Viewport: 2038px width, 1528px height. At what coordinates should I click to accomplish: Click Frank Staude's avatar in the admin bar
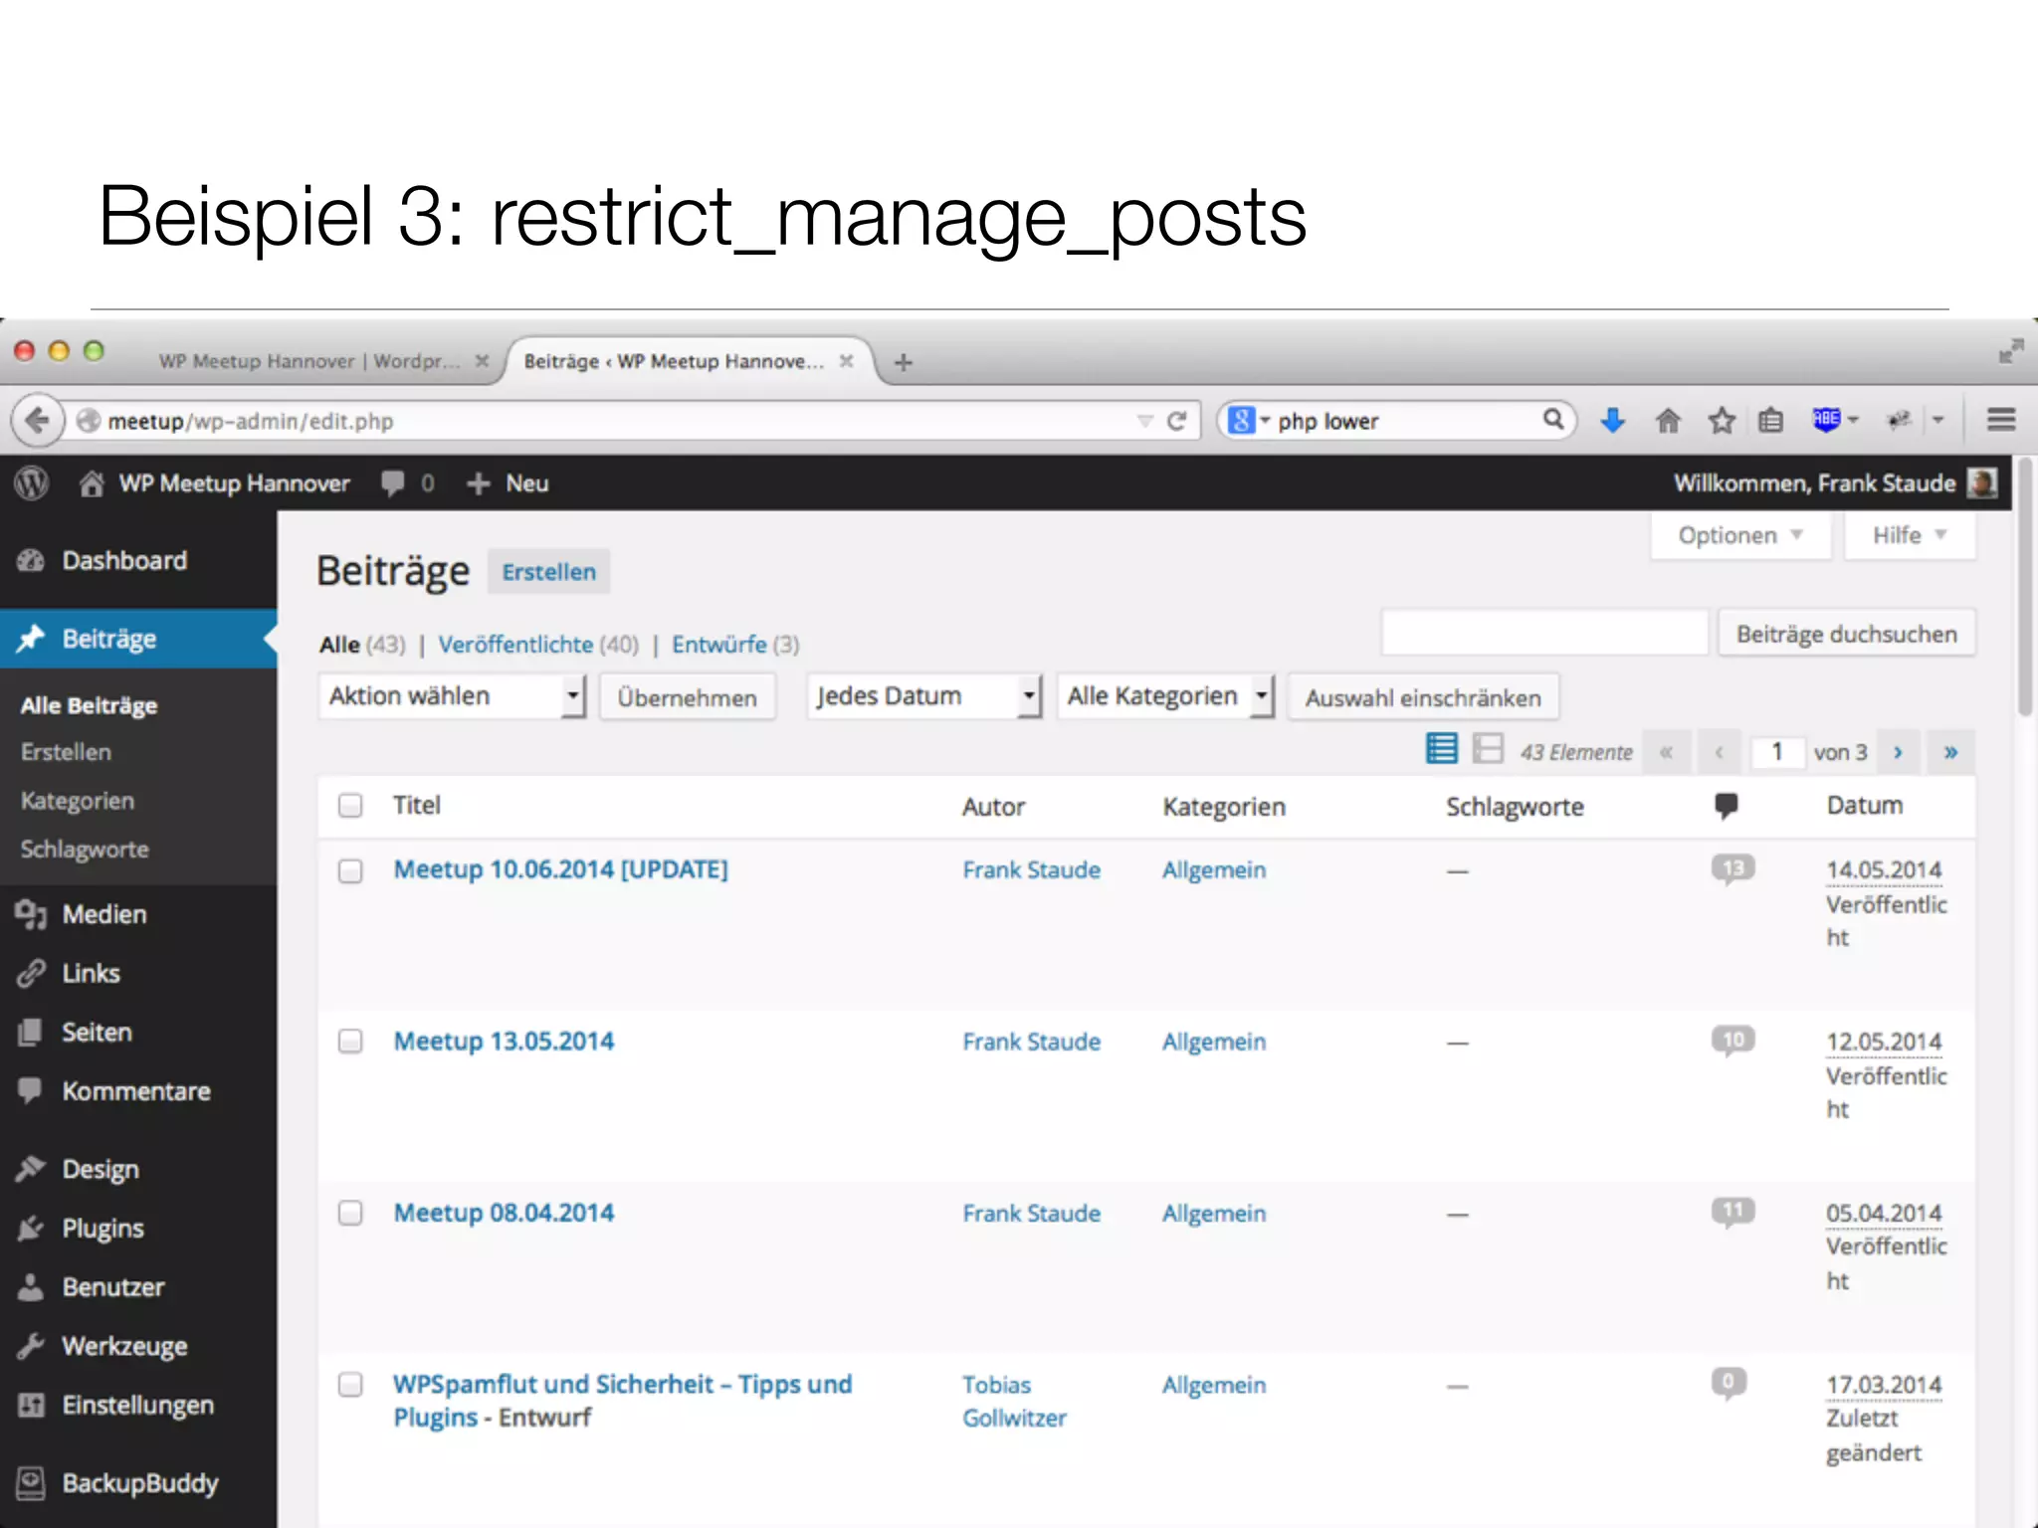tap(1981, 483)
